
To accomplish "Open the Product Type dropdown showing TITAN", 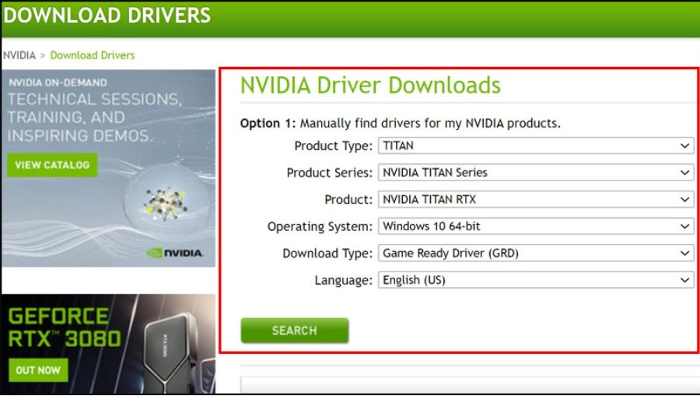I will [536, 145].
